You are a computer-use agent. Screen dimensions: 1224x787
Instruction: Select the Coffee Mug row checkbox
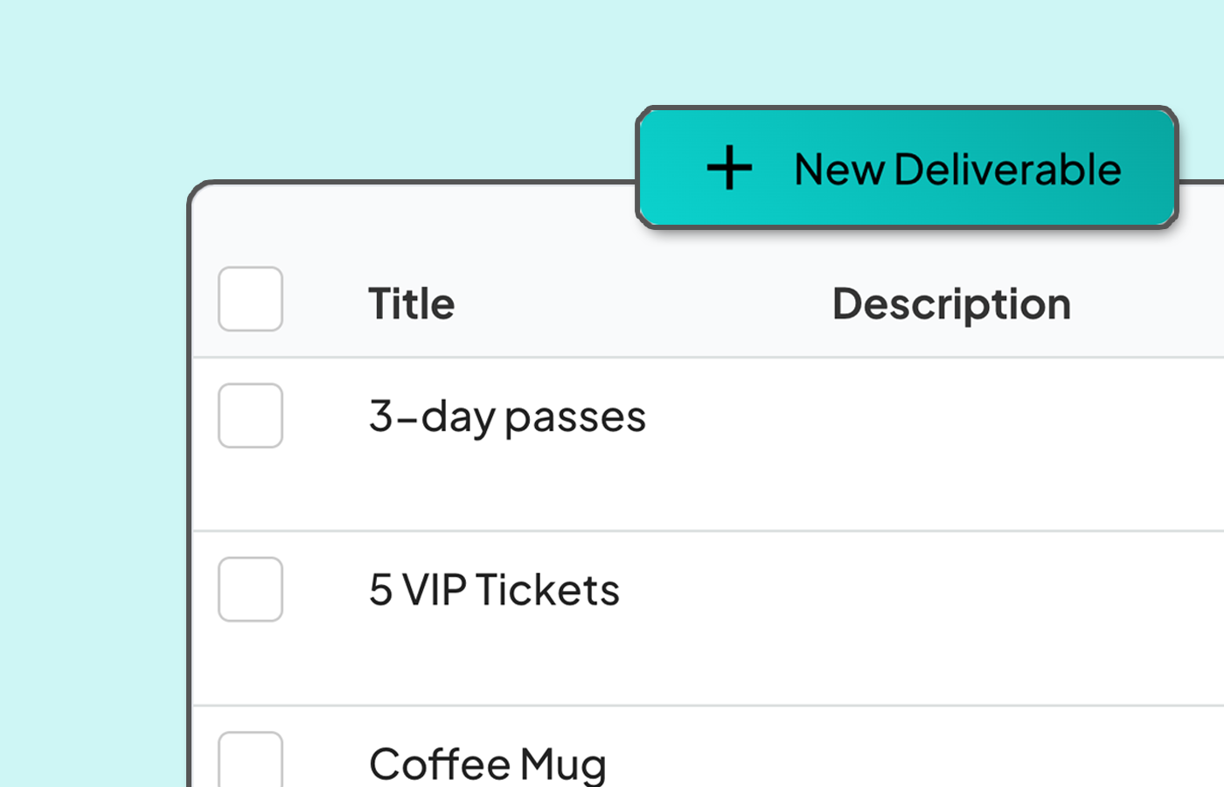(250, 761)
